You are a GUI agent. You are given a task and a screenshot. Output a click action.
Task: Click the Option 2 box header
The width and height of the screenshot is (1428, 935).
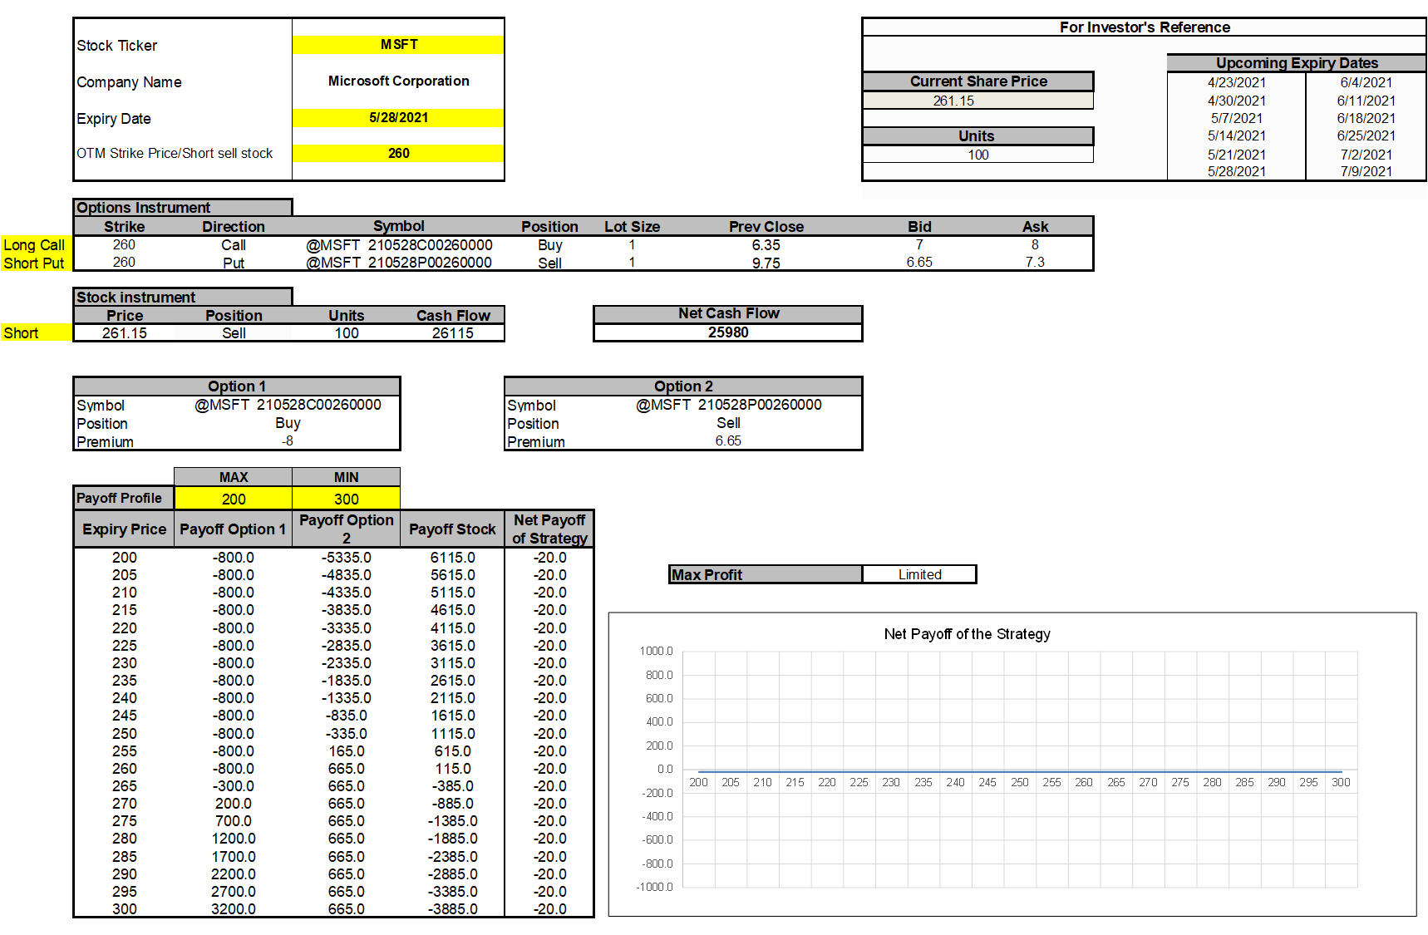point(683,386)
